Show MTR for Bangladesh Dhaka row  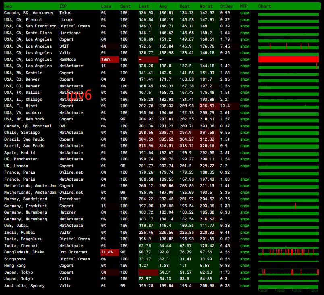click(245, 252)
